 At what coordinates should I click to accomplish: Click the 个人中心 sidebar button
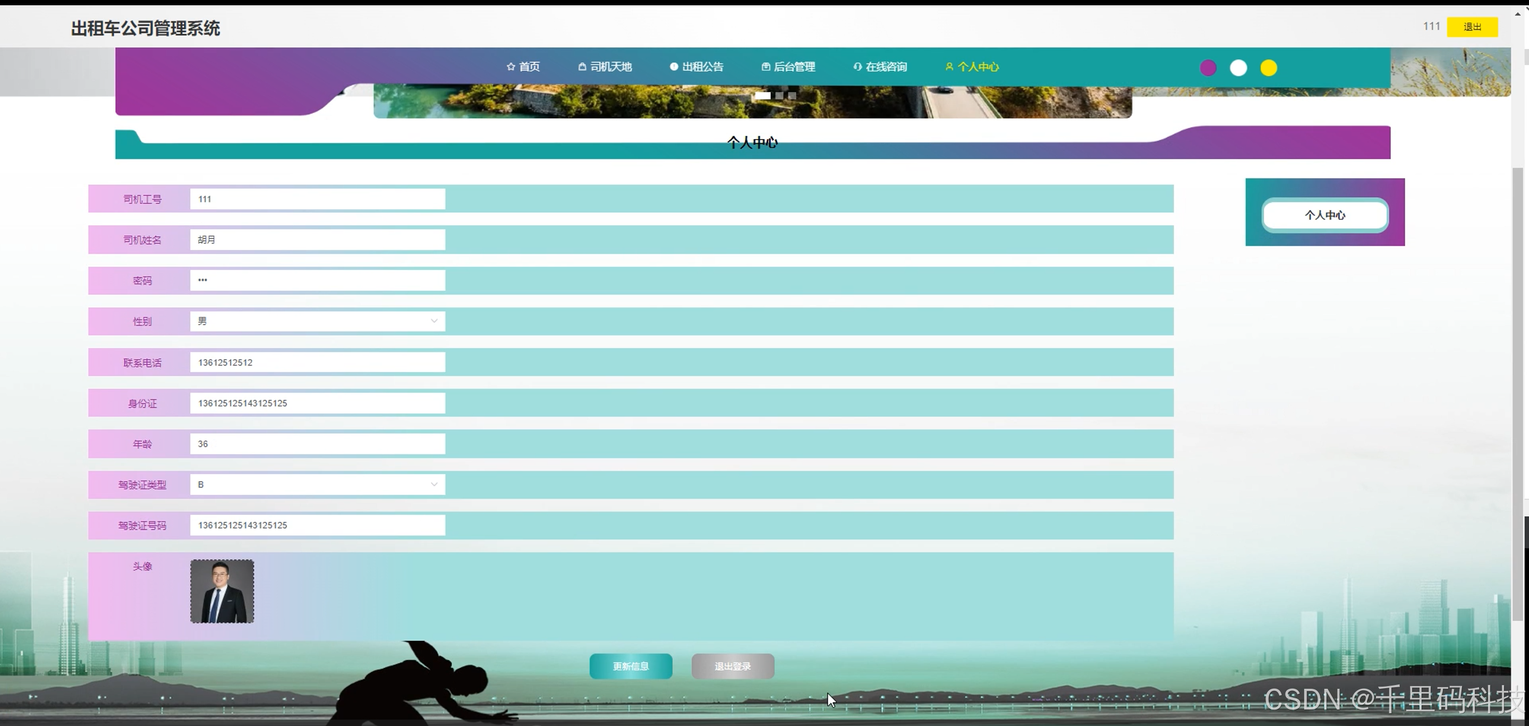click(1325, 215)
